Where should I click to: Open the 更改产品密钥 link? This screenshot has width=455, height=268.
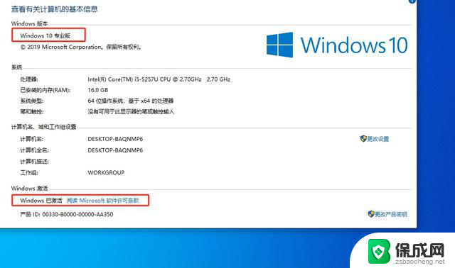coord(391,214)
